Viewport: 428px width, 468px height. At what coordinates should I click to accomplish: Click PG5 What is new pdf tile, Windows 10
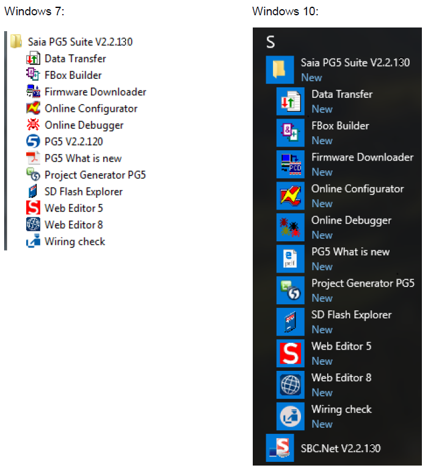click(290, 259)
